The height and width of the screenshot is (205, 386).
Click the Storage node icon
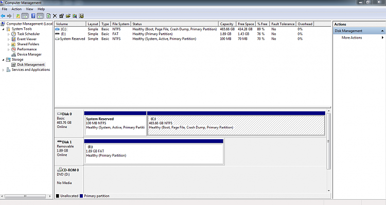point(8,60)
